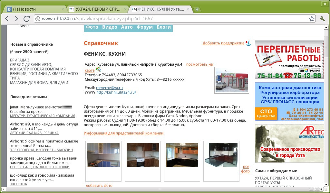Open the Блоги section in site menu

pyautogui.click(x=164, y=27)
